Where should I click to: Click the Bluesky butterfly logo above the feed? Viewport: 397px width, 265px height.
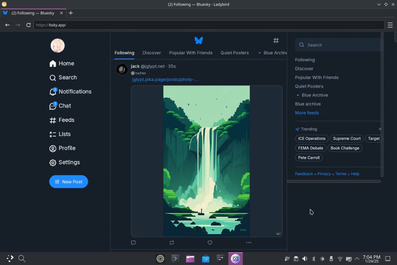tap(199, 40)
